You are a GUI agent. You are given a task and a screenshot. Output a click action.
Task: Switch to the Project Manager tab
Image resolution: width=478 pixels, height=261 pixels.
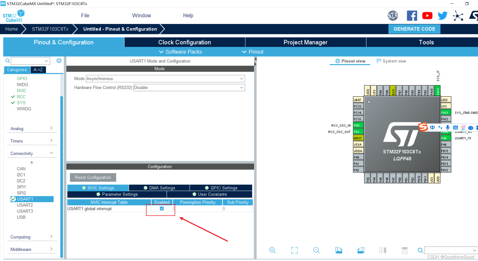tap(306, 42)
